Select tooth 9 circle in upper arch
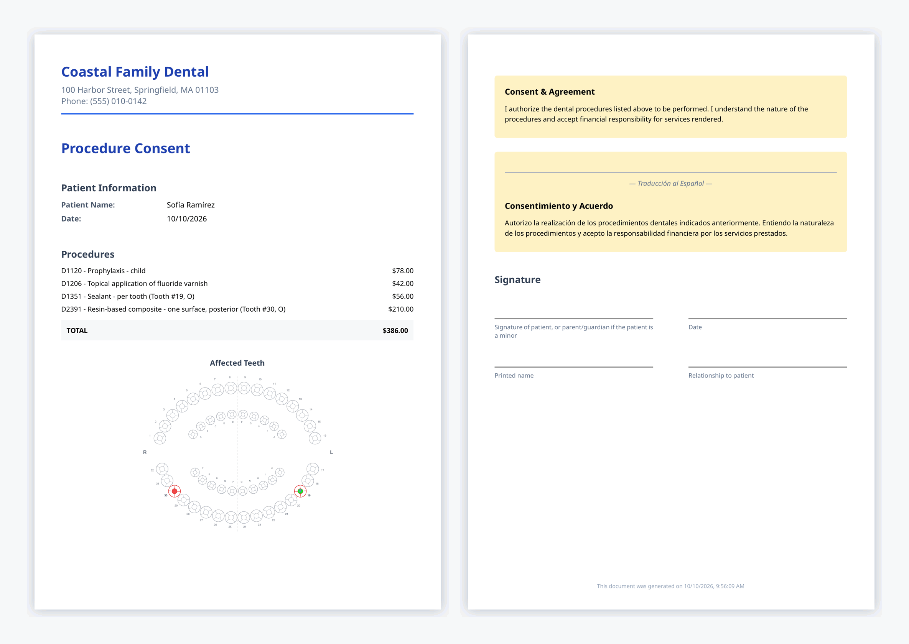The height and width of the screenshot is (644, 909). pos(244,388)
